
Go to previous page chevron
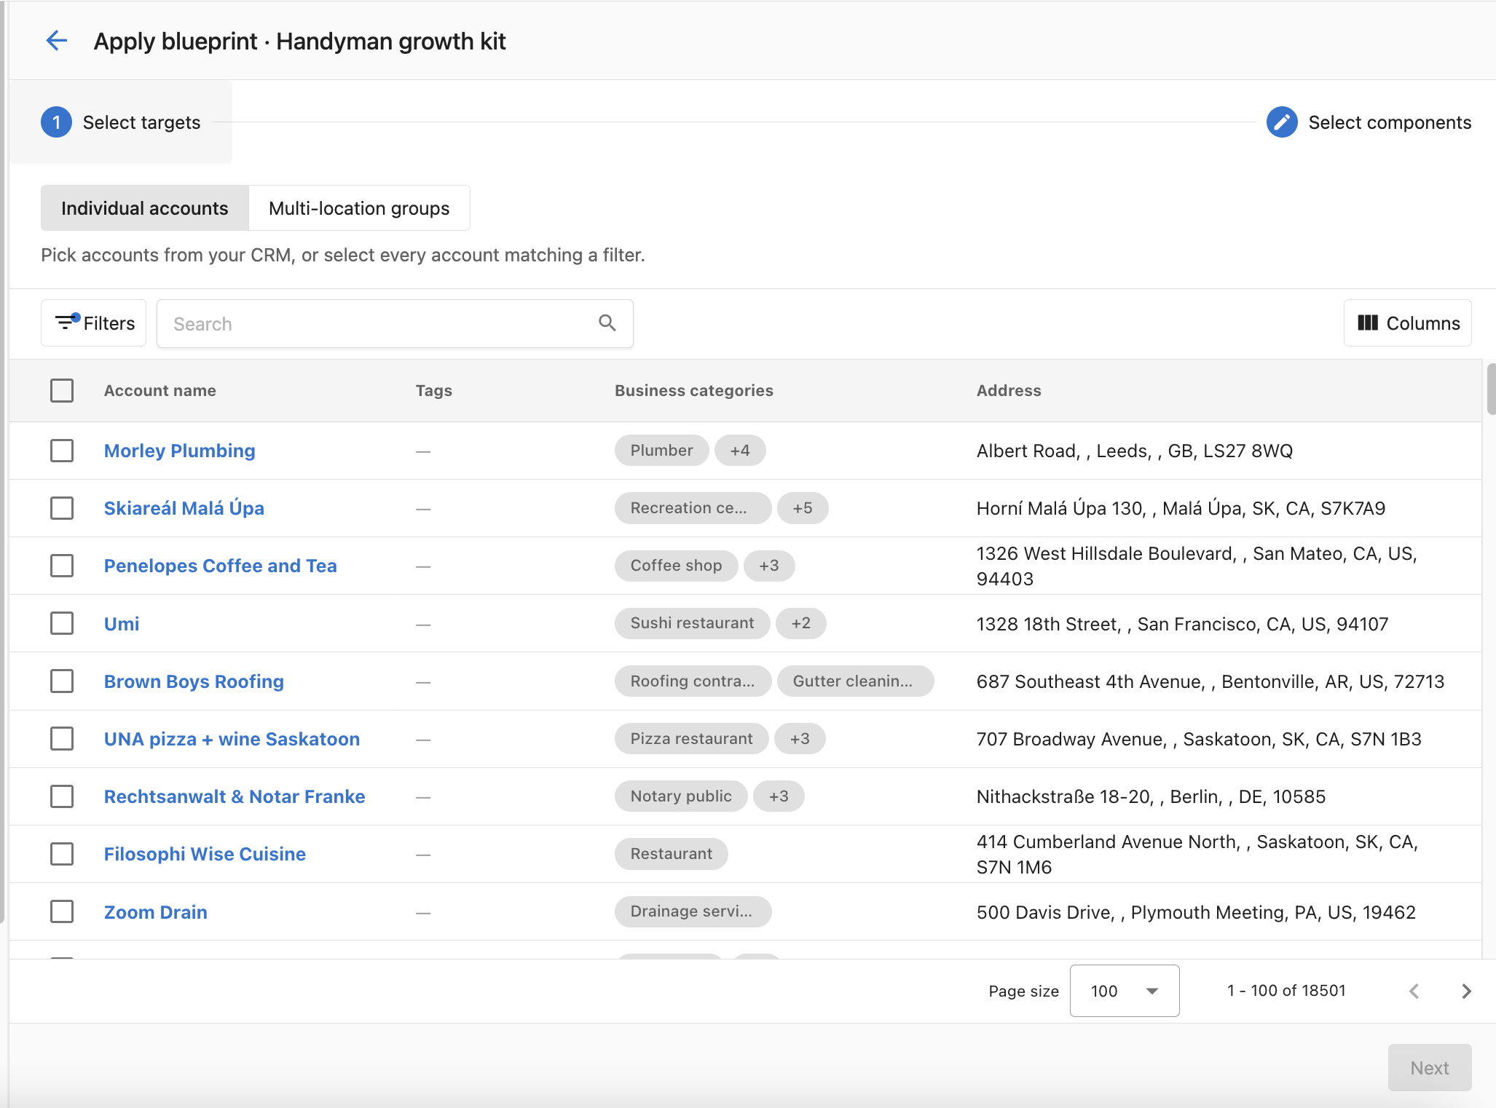(x=1414, y=991)
